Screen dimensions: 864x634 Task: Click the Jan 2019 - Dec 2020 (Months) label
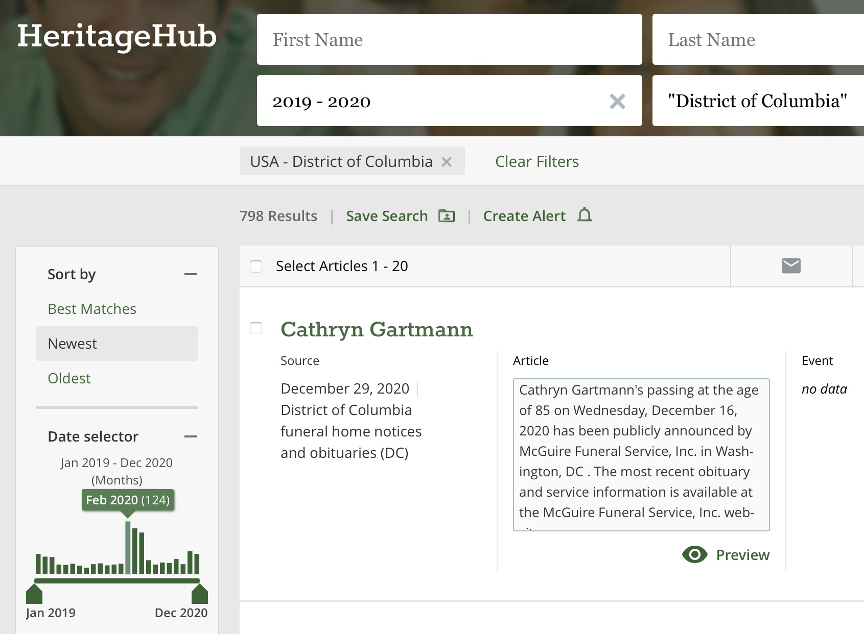point(116,471)
